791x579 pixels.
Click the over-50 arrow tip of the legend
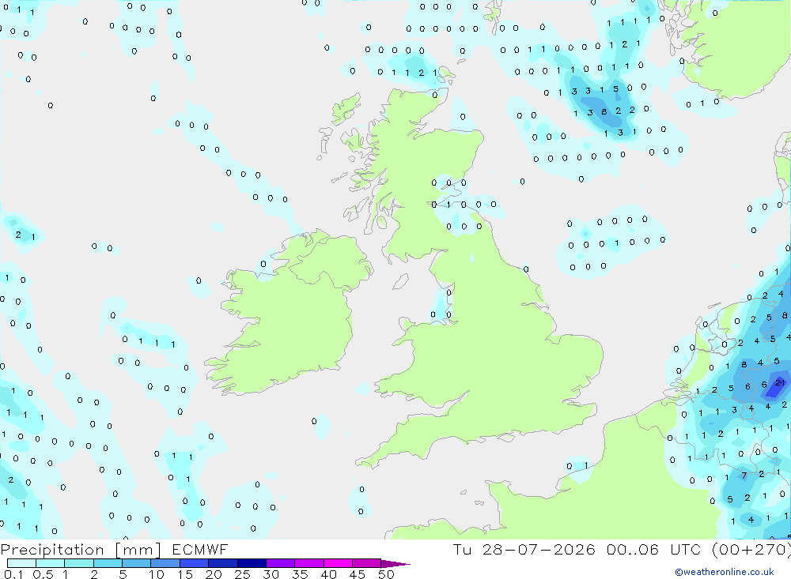coord(396,563)
